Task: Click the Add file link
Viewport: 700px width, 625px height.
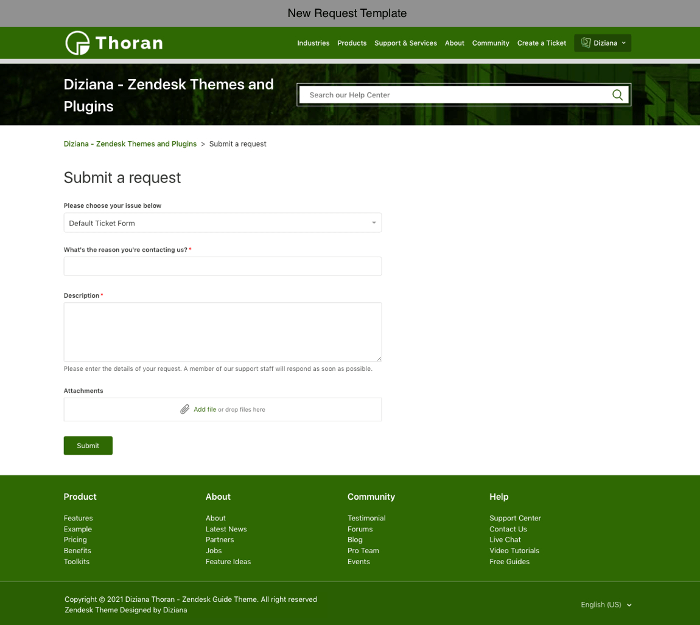Action: pos(205,409)
